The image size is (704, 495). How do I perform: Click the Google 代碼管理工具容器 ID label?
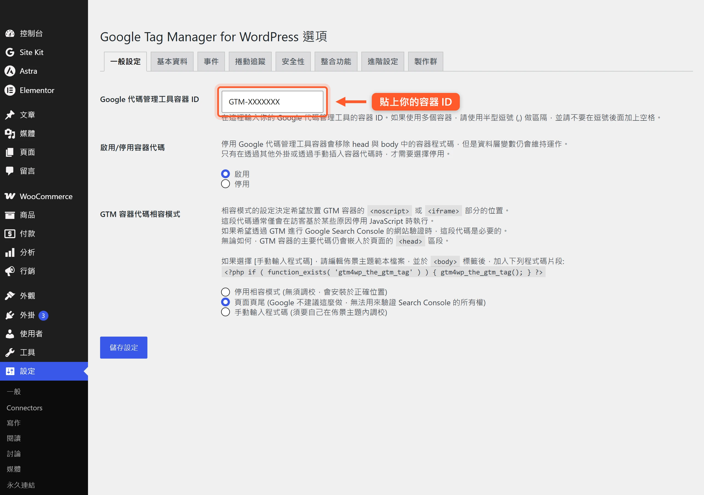pos(149,99)
